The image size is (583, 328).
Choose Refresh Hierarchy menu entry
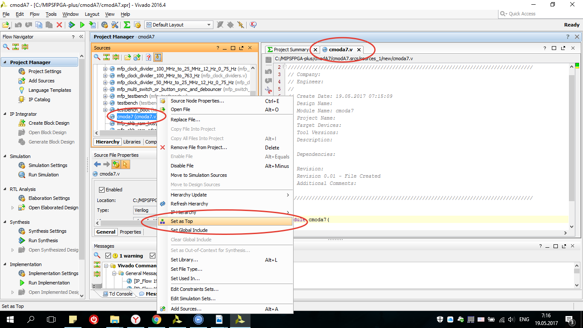coord(225,204)
